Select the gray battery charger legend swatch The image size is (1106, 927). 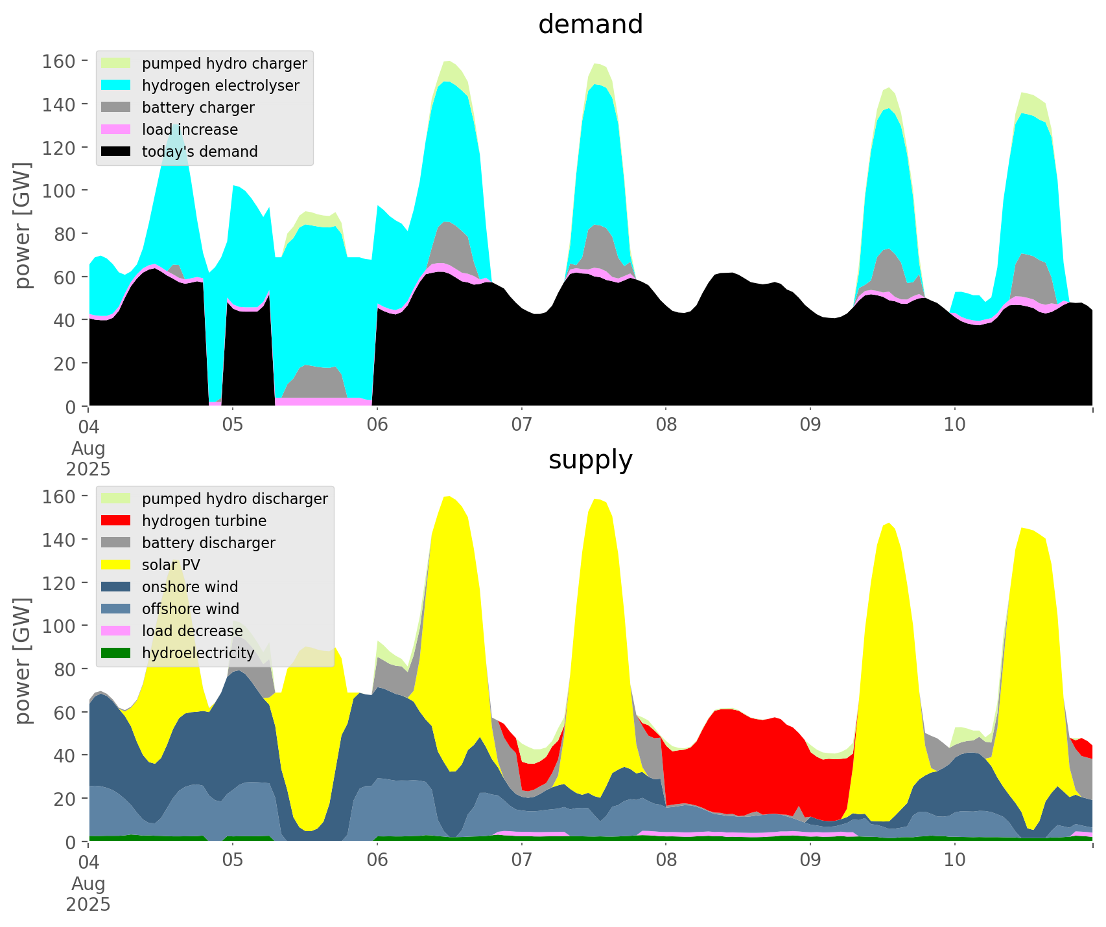tap(116, 108)
